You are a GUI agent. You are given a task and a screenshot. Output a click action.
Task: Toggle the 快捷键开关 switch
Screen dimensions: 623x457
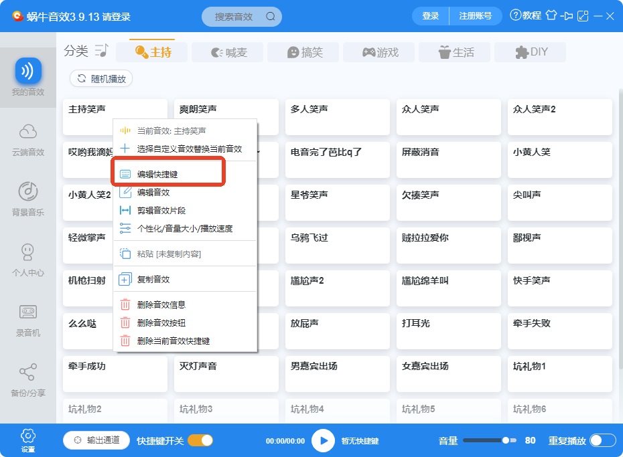(x=200, y=440)
